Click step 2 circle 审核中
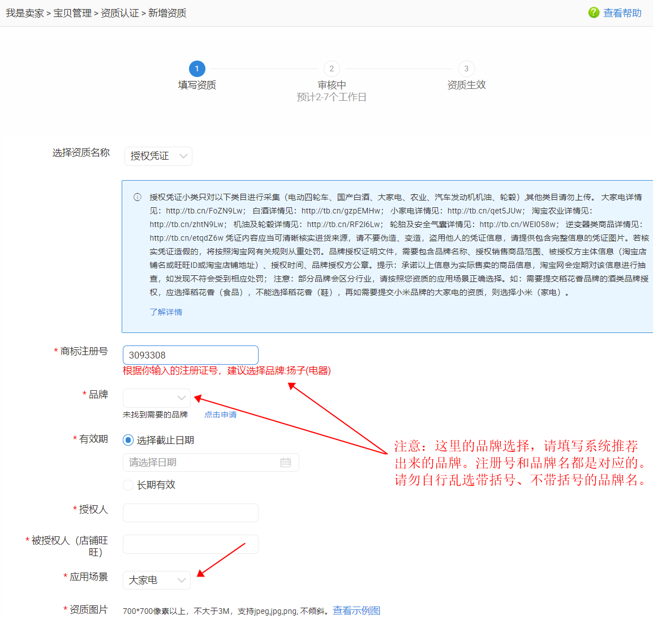 tap(332, 69)
